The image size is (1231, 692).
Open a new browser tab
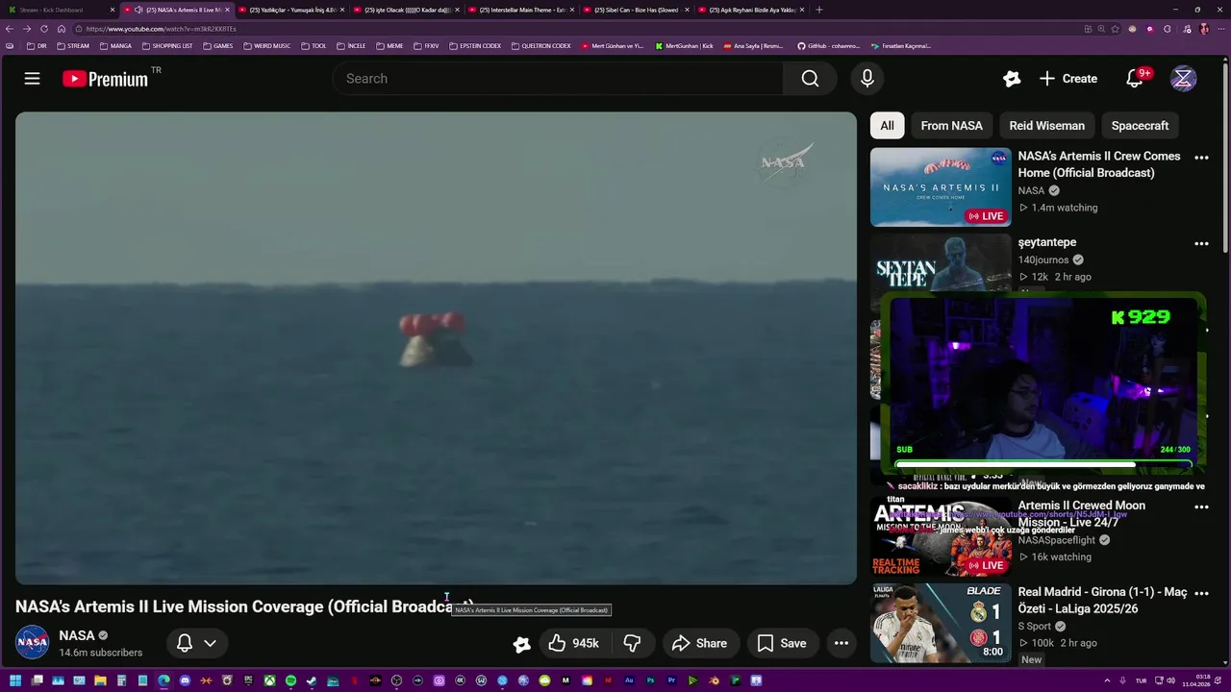click(x=819, y=10)
